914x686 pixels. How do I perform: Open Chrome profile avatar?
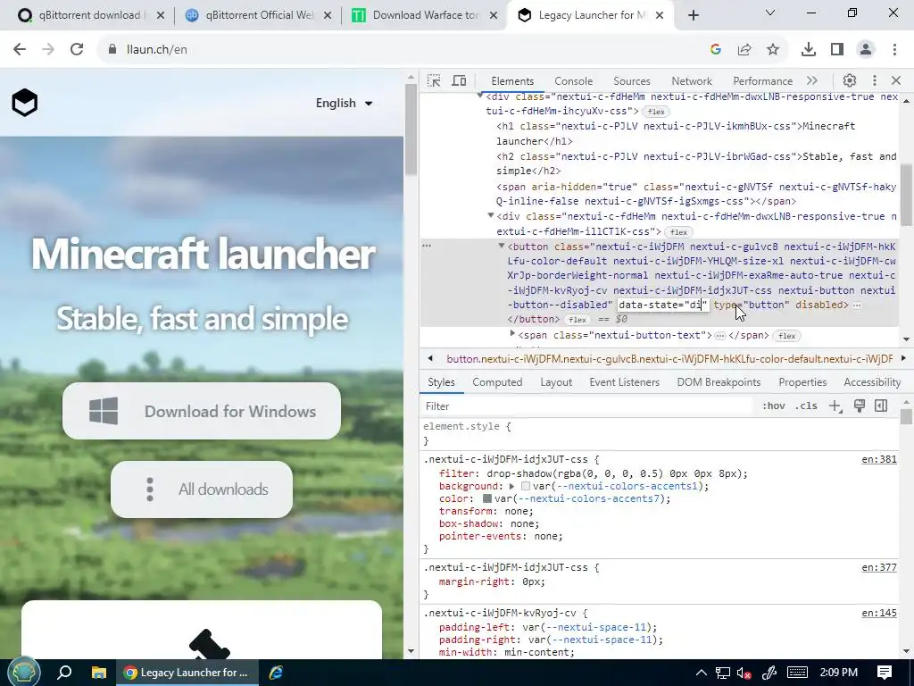coord(866,50)
